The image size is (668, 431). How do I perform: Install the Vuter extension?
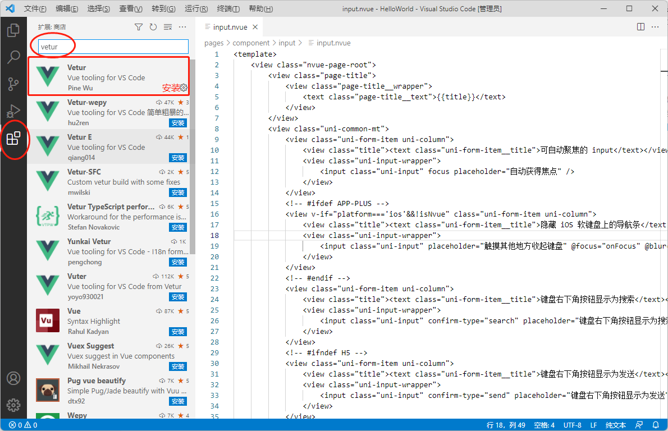pos(178,296)
